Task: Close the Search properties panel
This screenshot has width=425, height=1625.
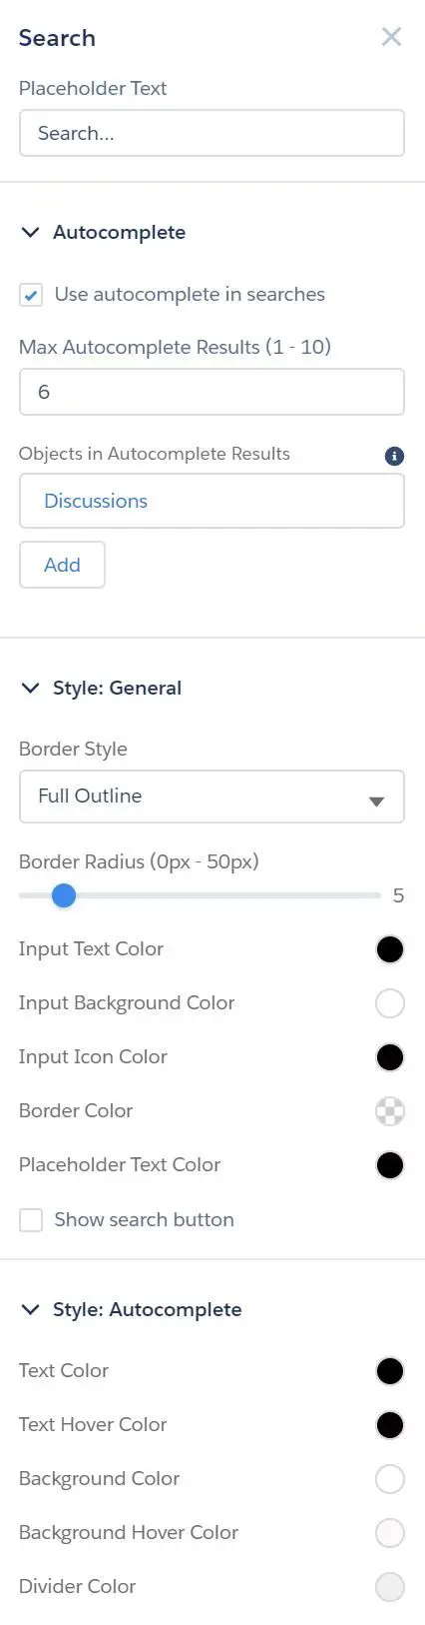Action: (391, 38)
